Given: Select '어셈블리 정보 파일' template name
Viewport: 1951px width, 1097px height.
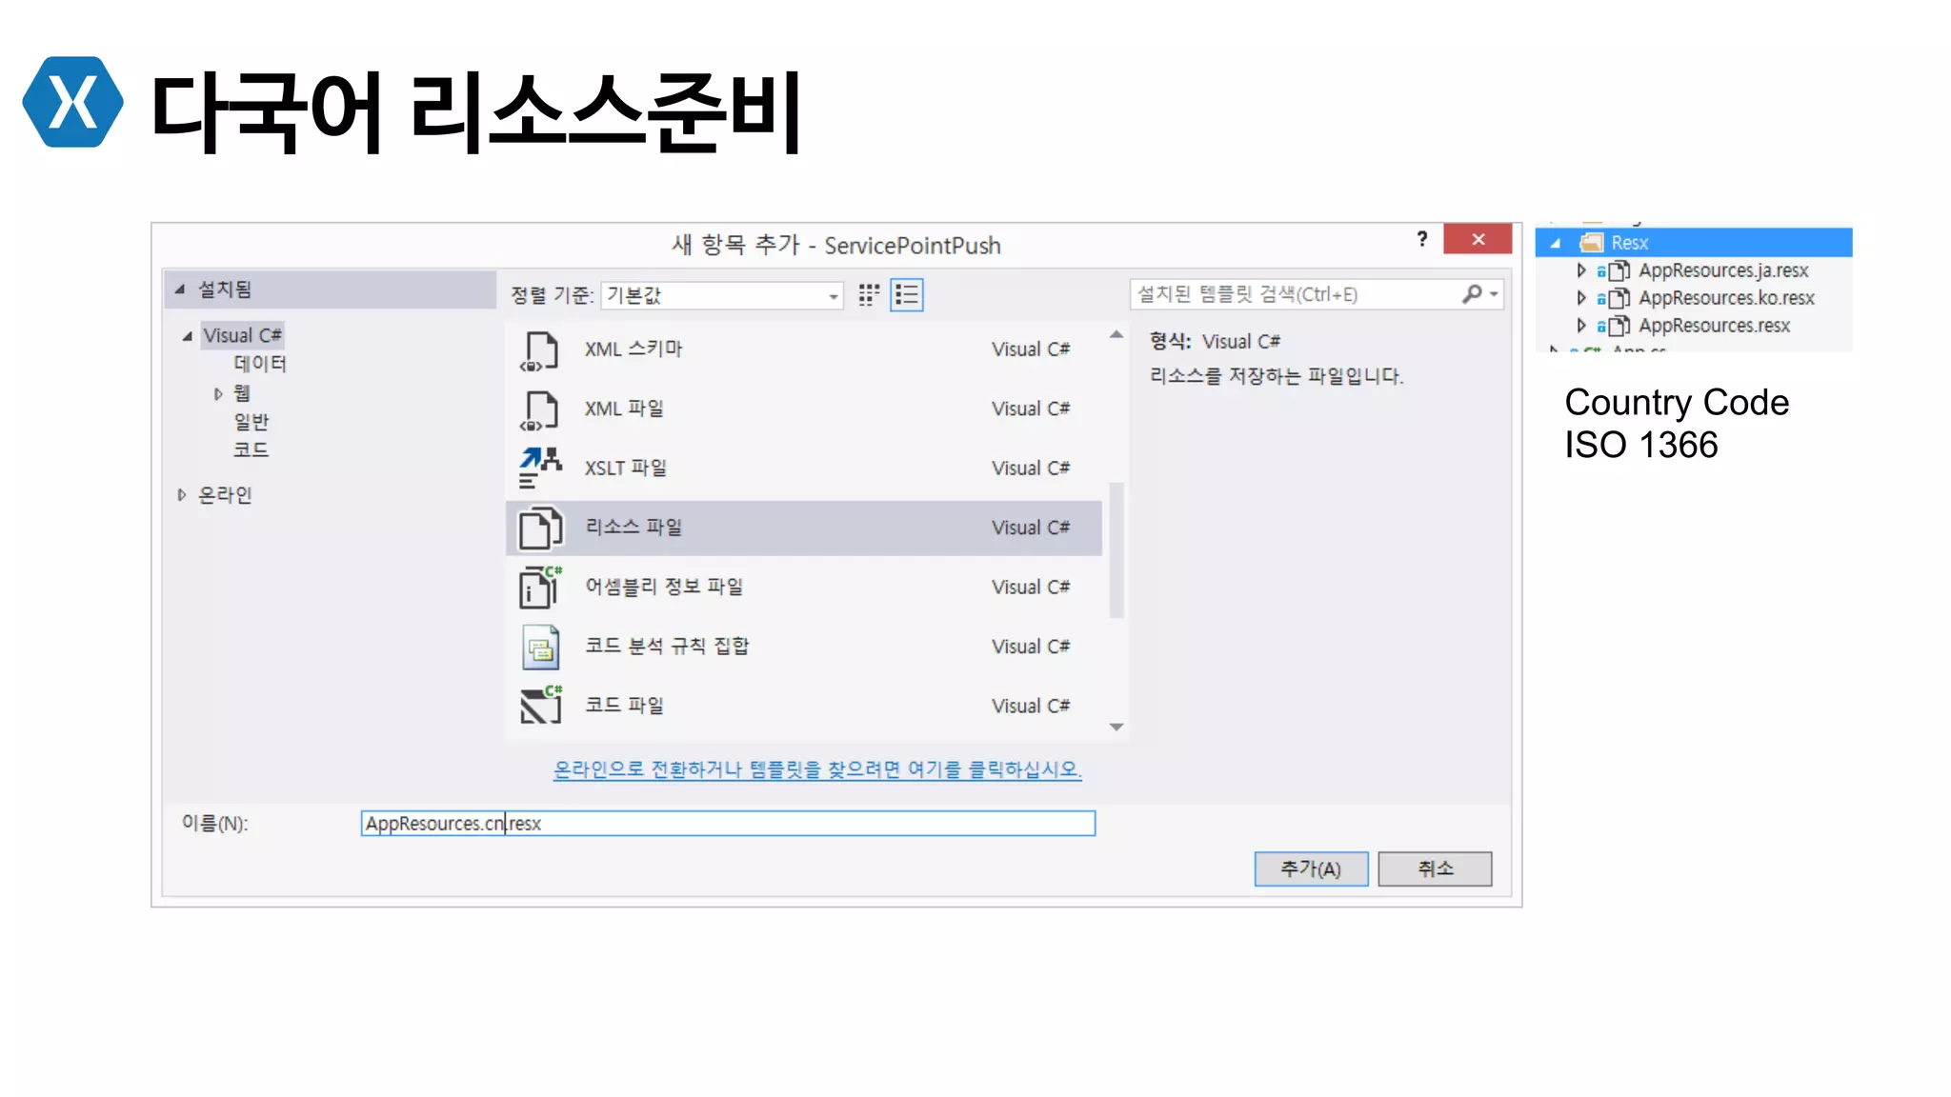Looking at the screenshot, I should point(664,587).
